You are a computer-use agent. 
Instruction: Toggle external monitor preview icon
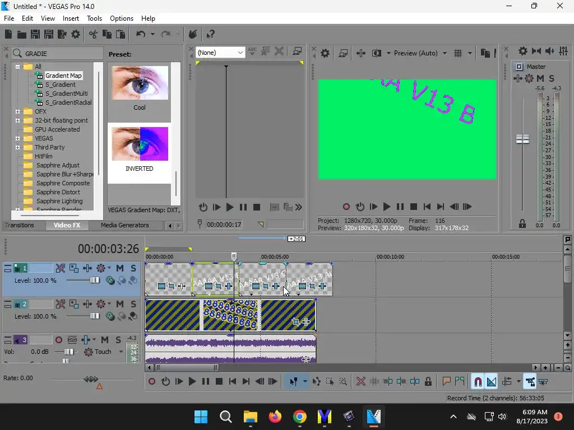(343, 53)
